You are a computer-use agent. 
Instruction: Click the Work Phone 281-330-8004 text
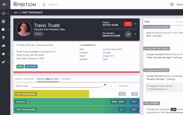tap(30, 55)
